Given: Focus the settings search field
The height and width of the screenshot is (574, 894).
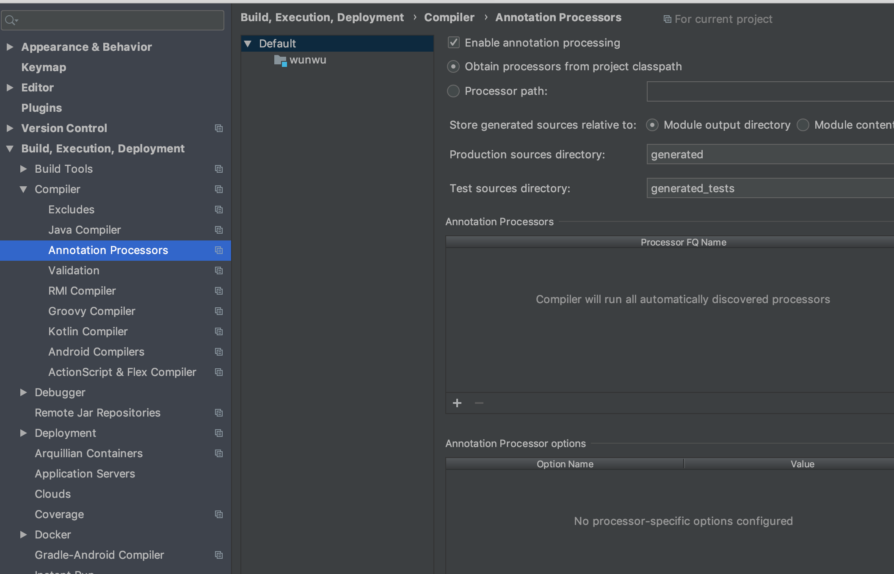Looking at the screenshot, I should pos(113,20).
